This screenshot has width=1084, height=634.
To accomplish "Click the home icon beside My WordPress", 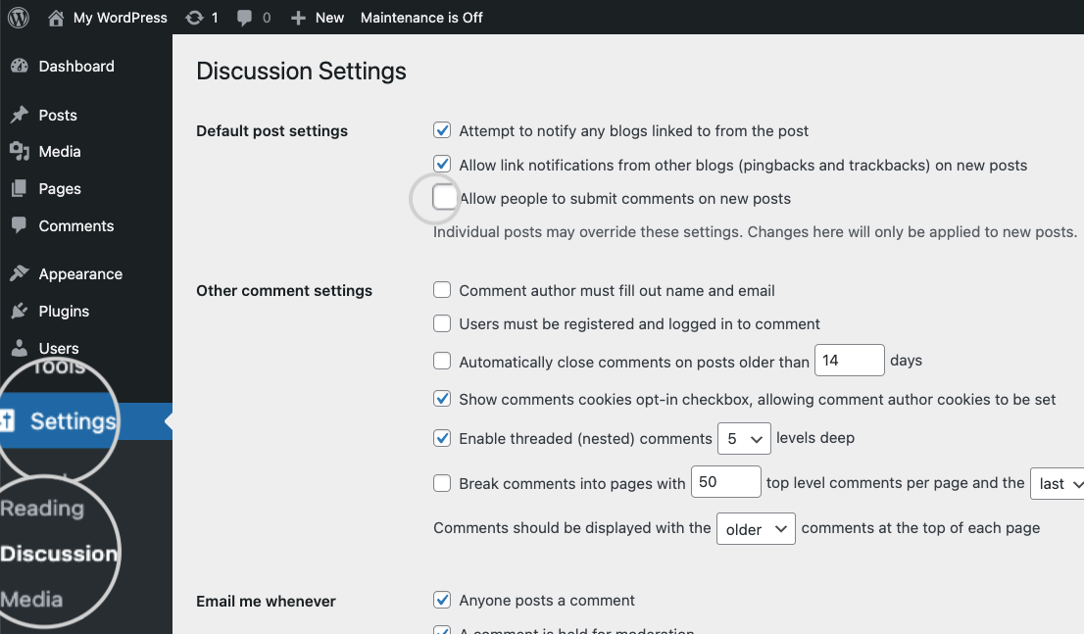I will coord(56,18).
